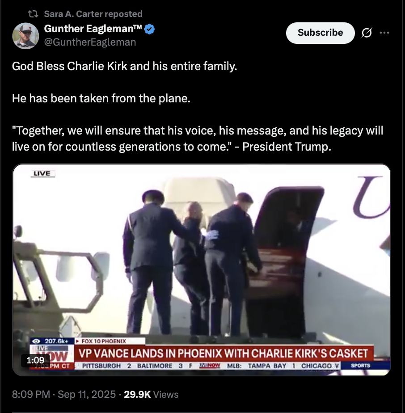The width and height of the screenshot is (405, 413).
Task: Open Gunther Eagleman's profile avatar
Action: pos(25,36)
